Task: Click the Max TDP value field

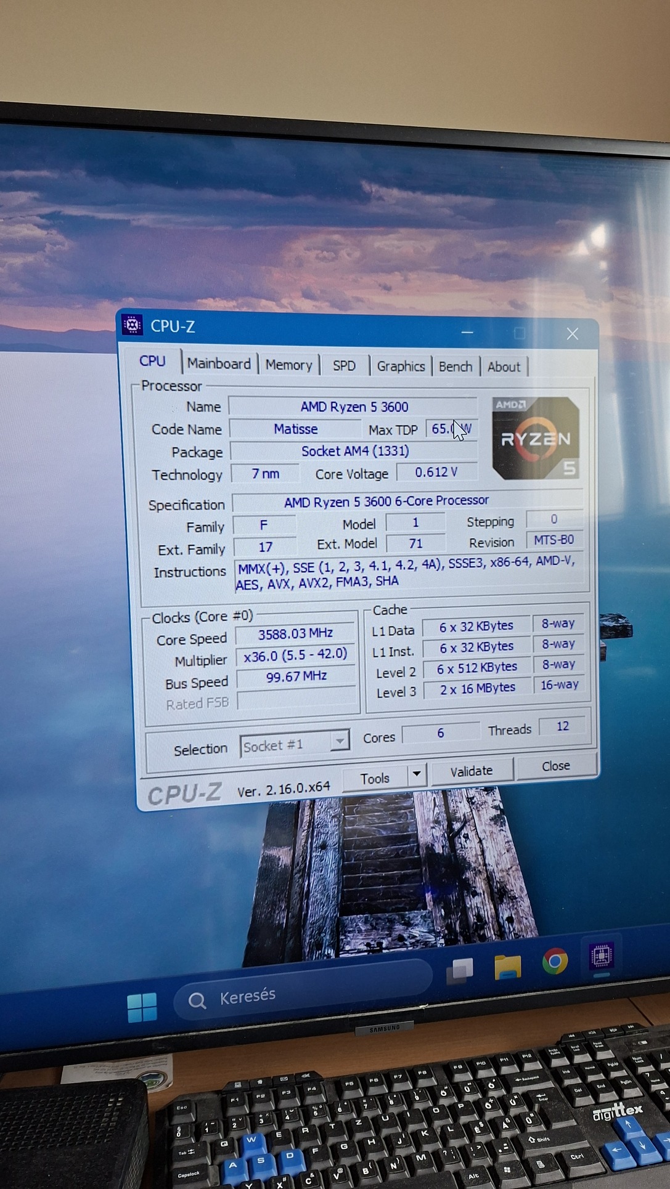Action: 451,429
